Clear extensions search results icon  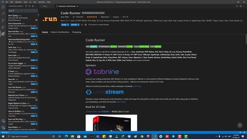[33, 6]
